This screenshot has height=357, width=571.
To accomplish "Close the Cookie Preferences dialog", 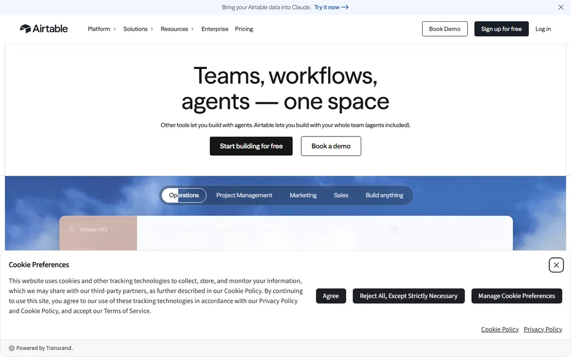I will pyautogui.click(x=556, y=265).
